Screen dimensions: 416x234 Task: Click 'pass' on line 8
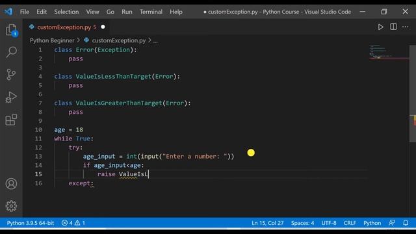(x=75, y=112)
